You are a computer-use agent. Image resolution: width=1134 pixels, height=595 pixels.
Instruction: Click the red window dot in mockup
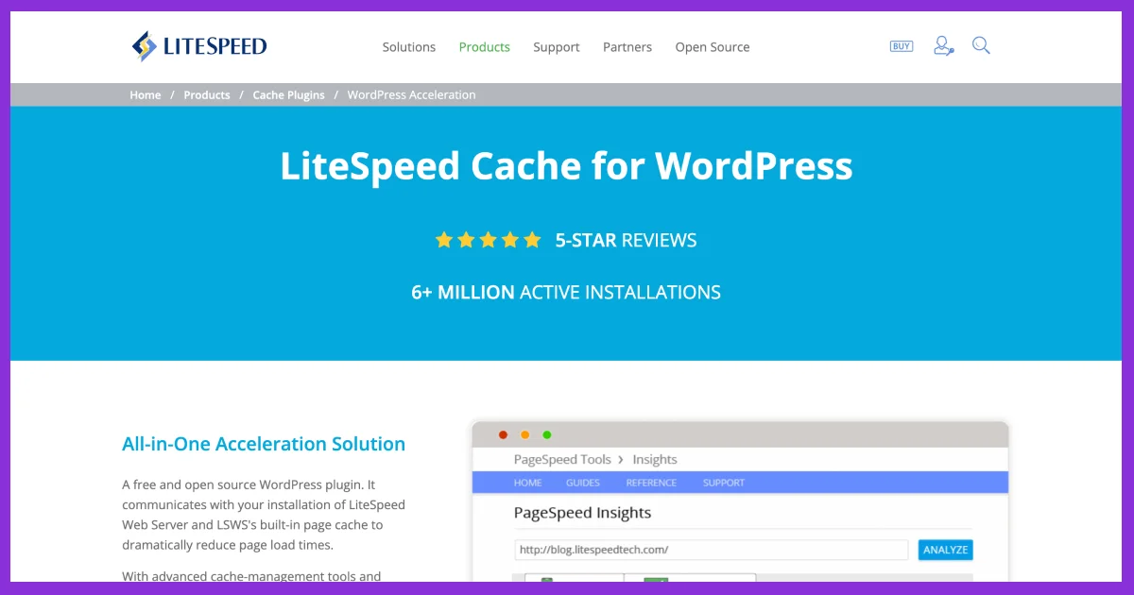(x=503, y=435)
